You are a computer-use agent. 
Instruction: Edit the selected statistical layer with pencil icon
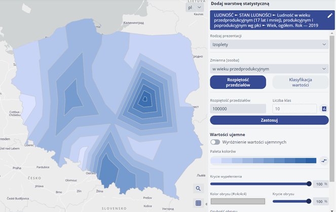[x=330, y=16]
